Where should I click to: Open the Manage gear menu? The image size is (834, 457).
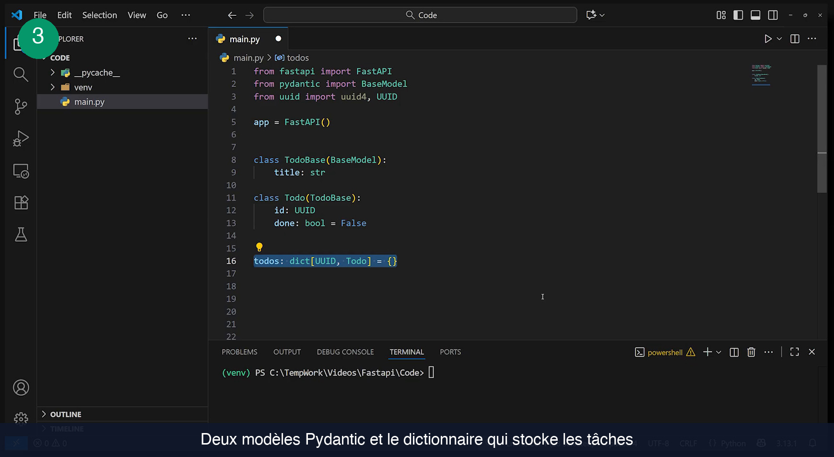pyautogui.click(x=21, y=418)
